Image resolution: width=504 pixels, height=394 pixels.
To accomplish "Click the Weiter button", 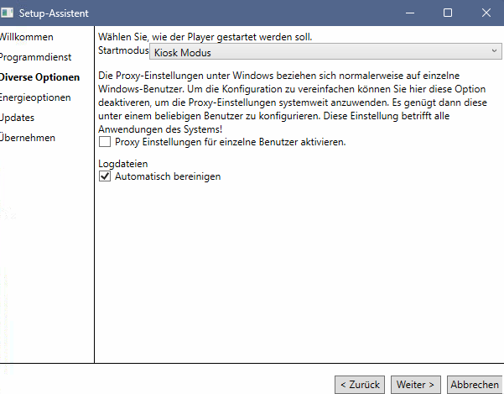I will tap(416, 385).
